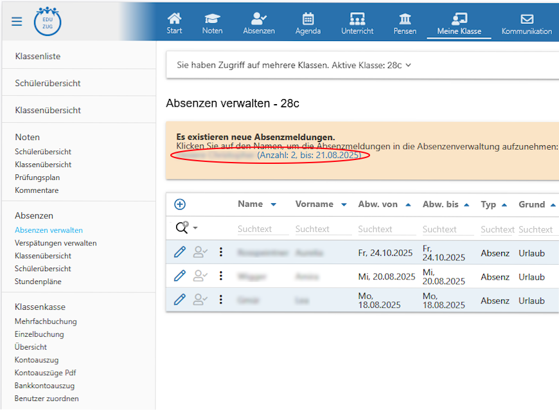
Task: Click the search magnifier icon in table
Action: [182, 227]
